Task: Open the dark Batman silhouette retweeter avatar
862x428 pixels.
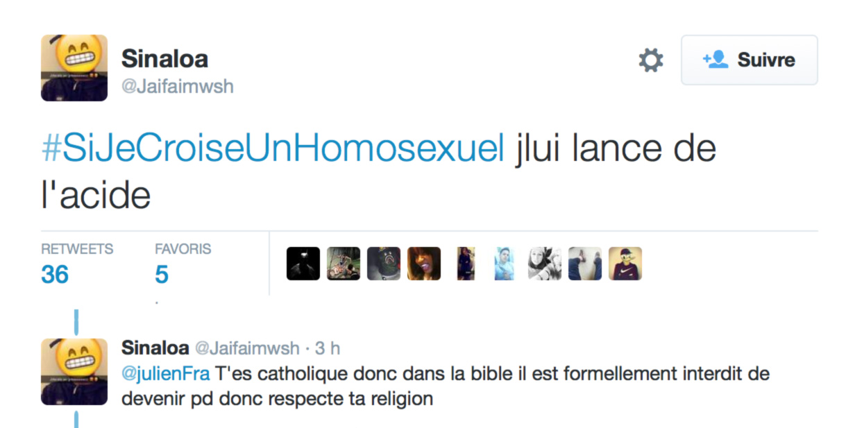Action: point(303,264)
